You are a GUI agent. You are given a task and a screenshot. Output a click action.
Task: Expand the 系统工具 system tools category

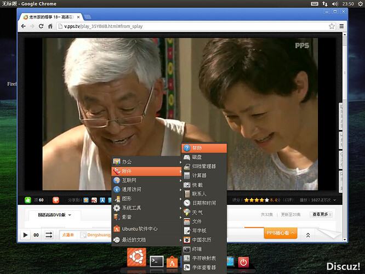coord(147,208)
